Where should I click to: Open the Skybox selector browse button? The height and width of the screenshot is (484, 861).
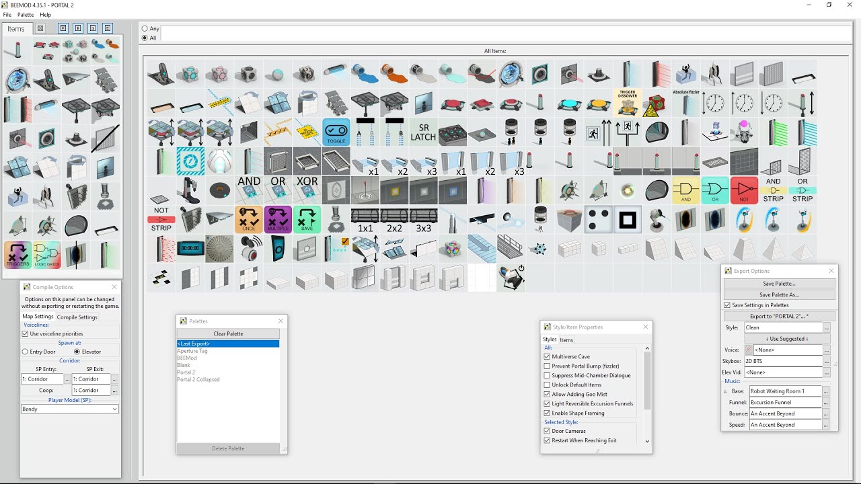(x=827, y=361)
